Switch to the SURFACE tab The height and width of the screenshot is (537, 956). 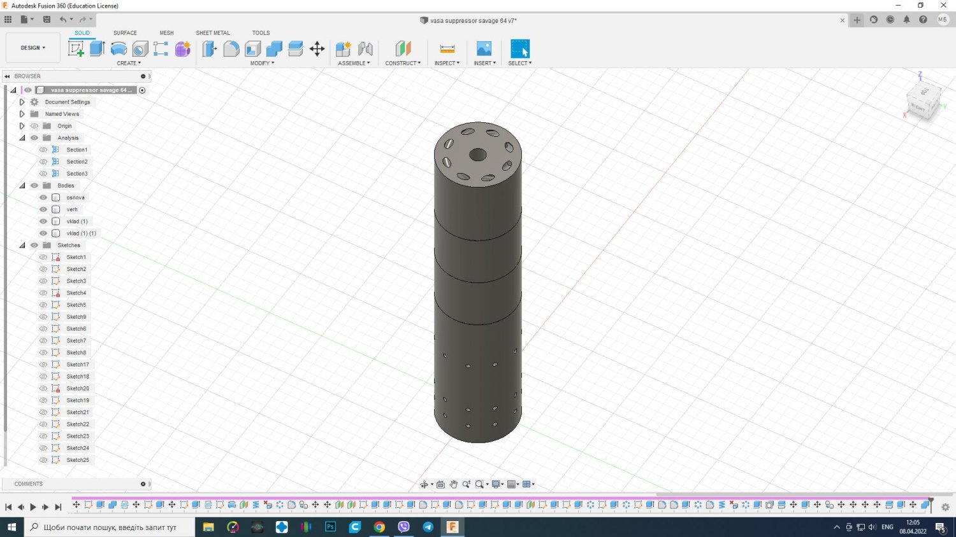click(125, 32)
